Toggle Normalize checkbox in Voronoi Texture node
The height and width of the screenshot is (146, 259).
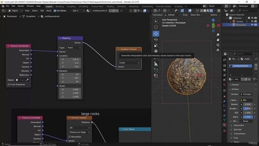(70, 137)
